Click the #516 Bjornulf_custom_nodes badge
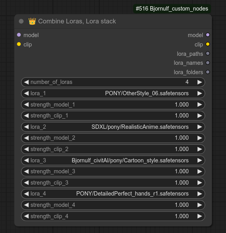 click(x=172, y=9)
